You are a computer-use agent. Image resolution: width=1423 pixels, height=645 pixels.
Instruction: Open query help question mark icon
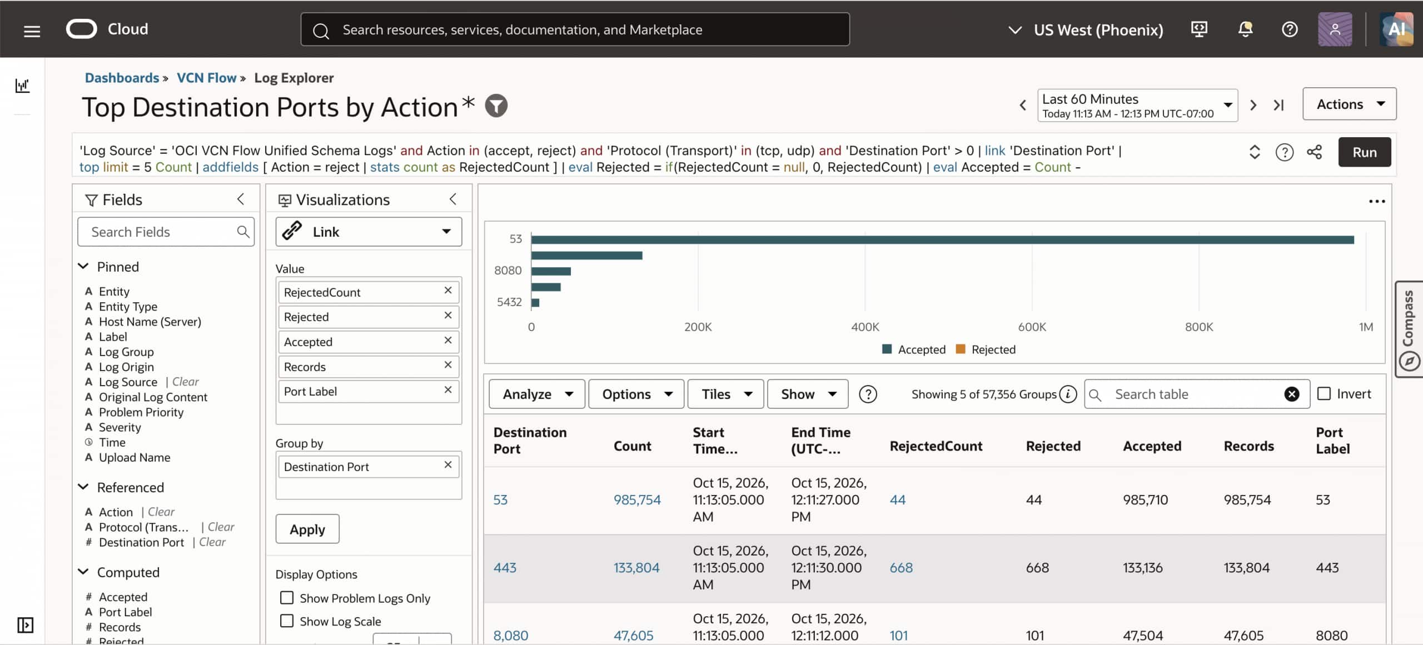1284,152
